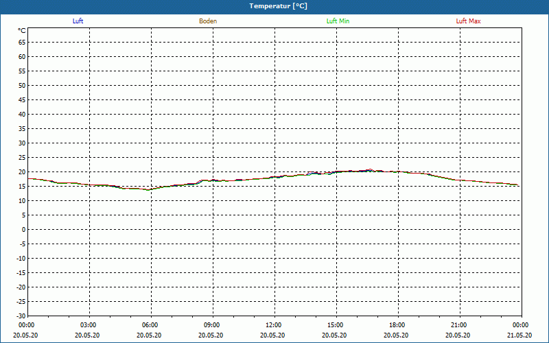Click the 50 y-axis value
This screenshot has height=343, width=549.
22,85
